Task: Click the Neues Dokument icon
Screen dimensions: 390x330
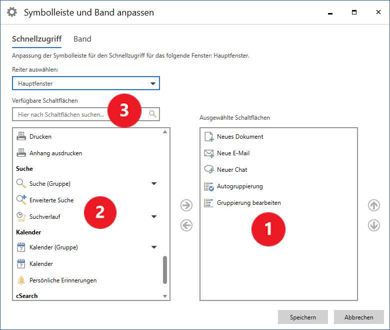Action: tap(209, 137)
